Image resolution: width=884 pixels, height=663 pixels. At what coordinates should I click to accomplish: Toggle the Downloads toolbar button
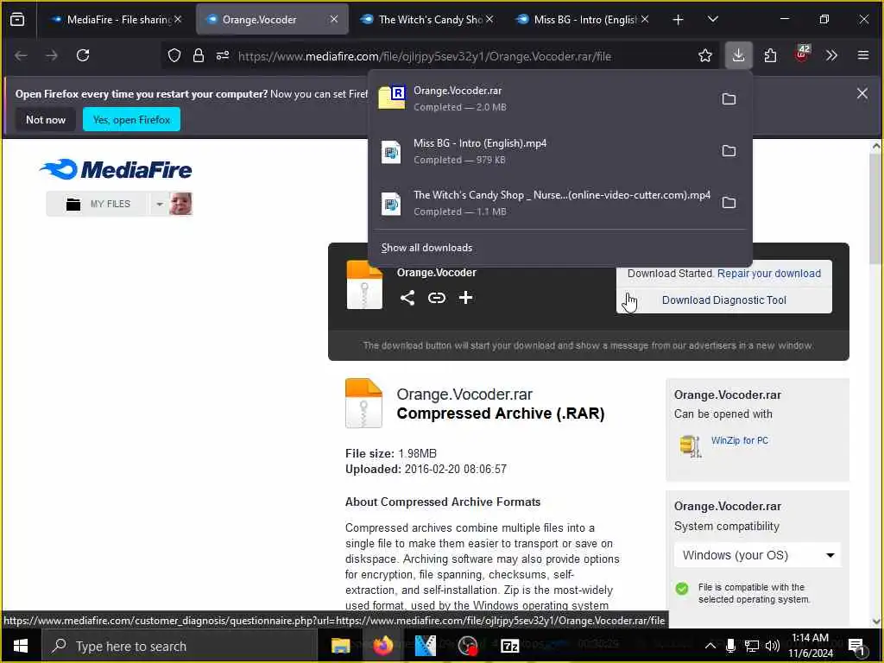point(738,55)
